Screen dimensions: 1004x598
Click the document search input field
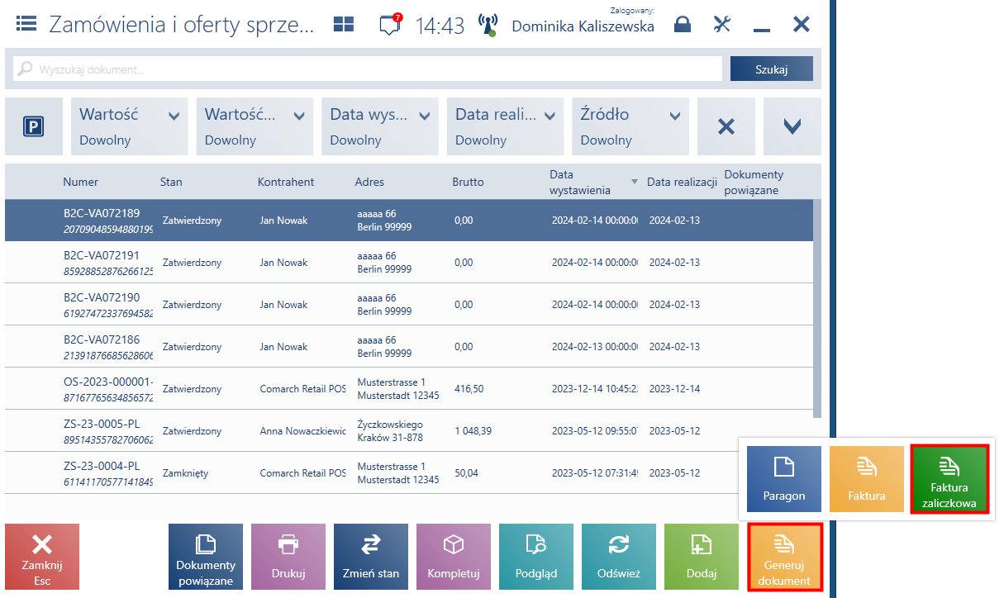(x=368, y=69)
